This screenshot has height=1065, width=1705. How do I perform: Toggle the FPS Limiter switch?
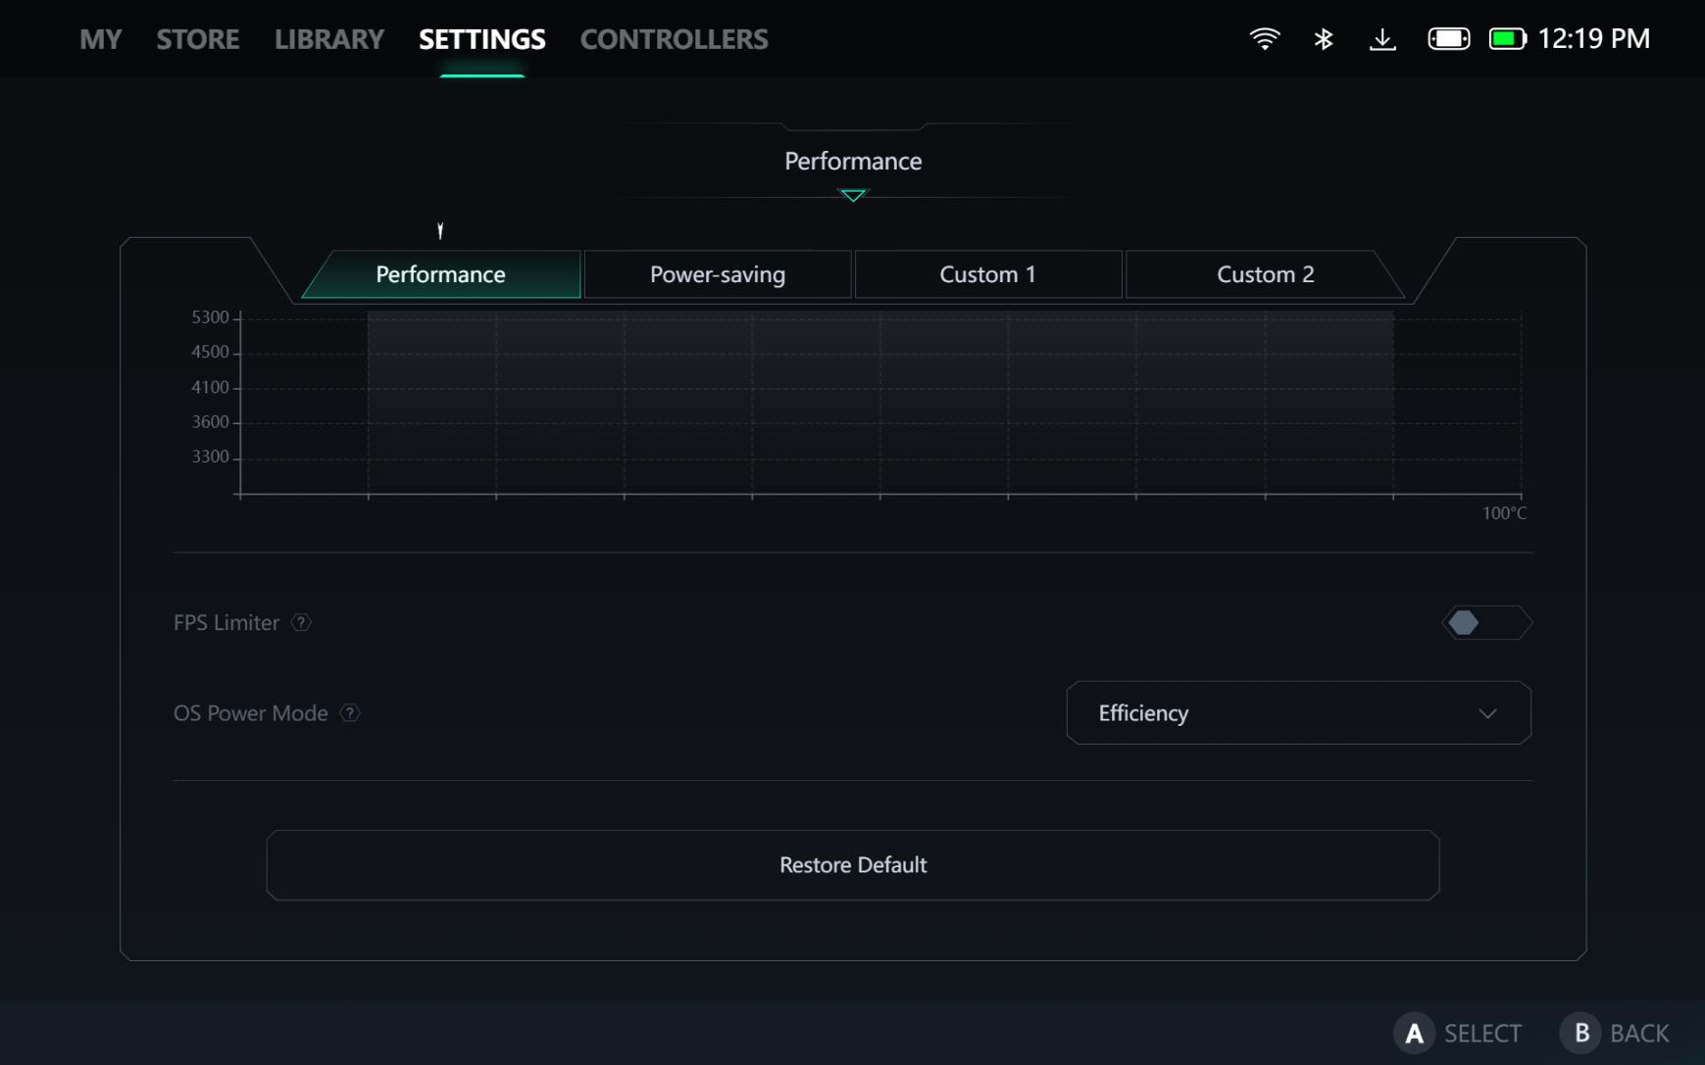(x=1486, y=623)
